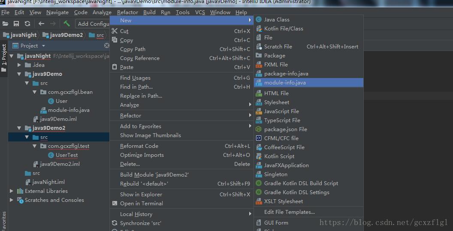Click the Gradle Kotlin DSL Build Script icon
The height and width of the screenshot is (231, 453).
[259, 183]
